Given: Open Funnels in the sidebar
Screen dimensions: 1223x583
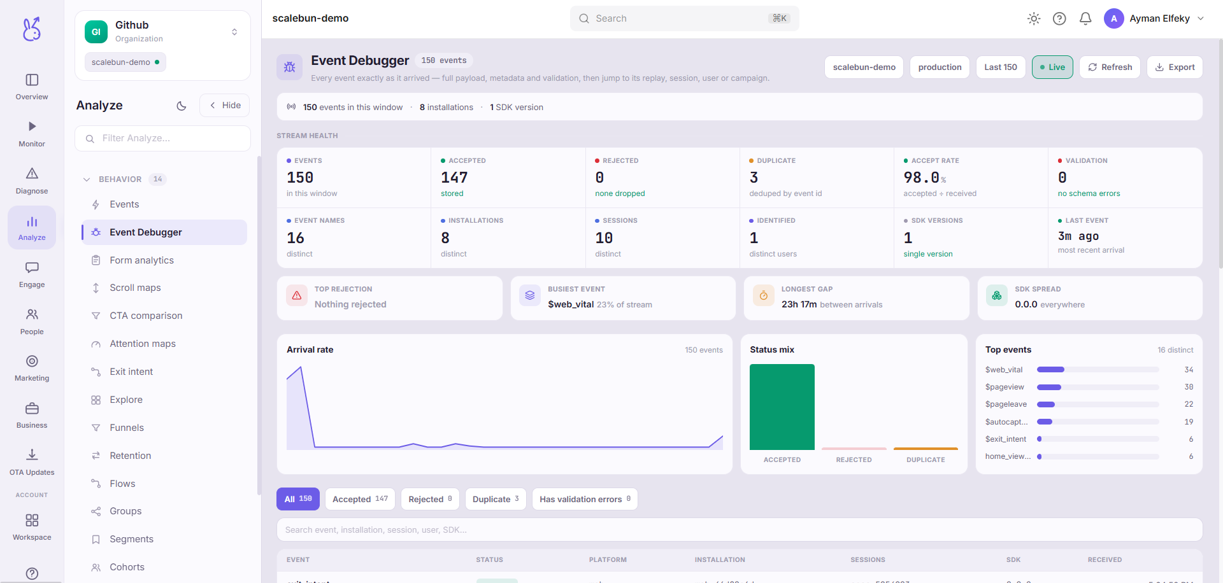Looking at the screenshot, I should point(164,428).
